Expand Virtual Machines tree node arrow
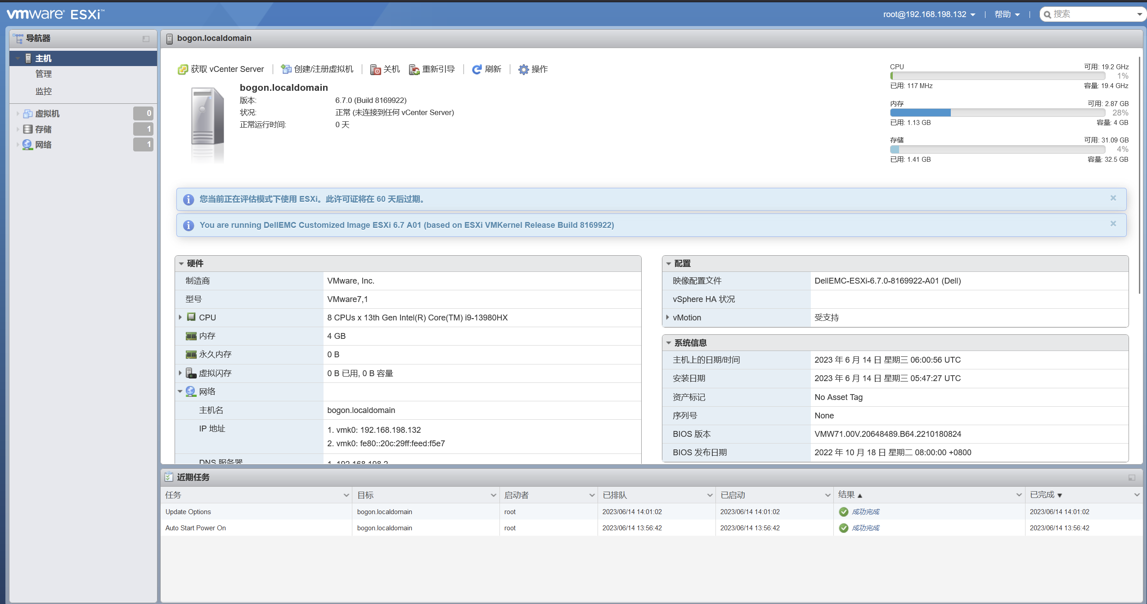 (x=18, y=114)
